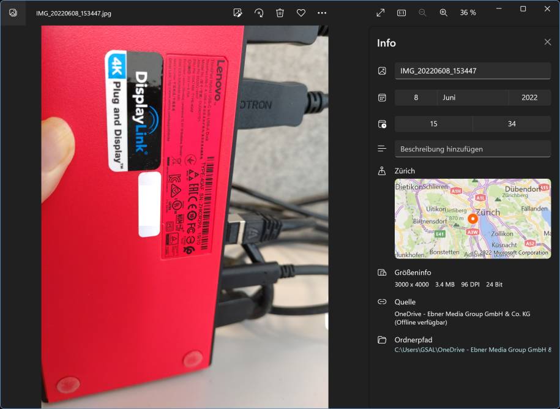Delete the current image
The height and width of the screenshot is (409, 560).
pyautogui.click(x=280, y=12)
